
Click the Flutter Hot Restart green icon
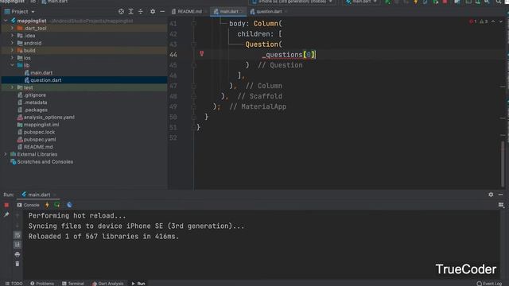pyautogui.click(x=57, y=205)
